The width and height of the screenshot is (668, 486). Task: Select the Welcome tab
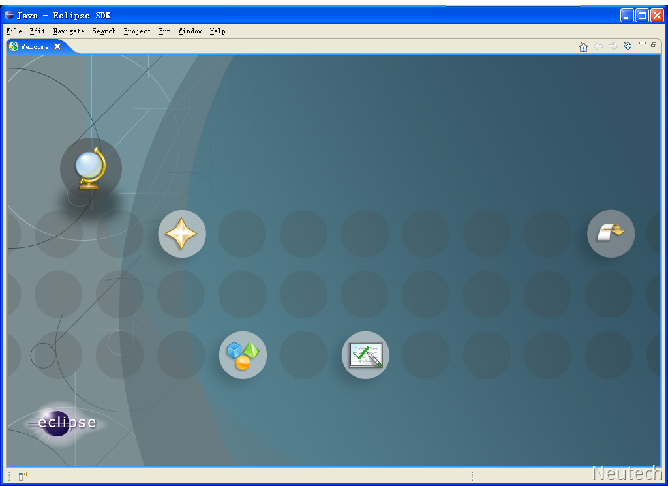pos(35,46)
